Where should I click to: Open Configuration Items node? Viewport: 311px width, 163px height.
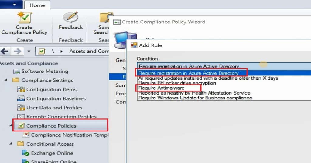pyautogui.click(x=51, y=89)
